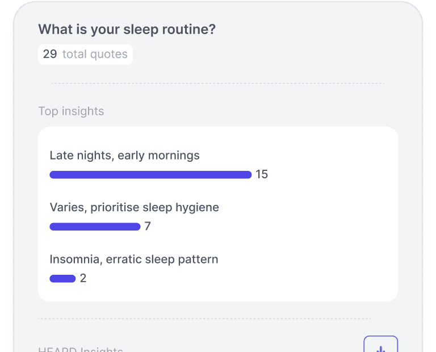Open the "Late nights, early mornings" insight
436x352 pixels.
coord(124,156)
